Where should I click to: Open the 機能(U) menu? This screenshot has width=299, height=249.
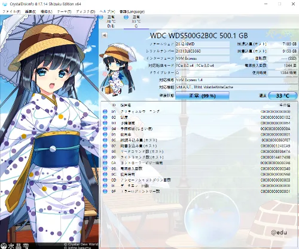click(47, 11)
